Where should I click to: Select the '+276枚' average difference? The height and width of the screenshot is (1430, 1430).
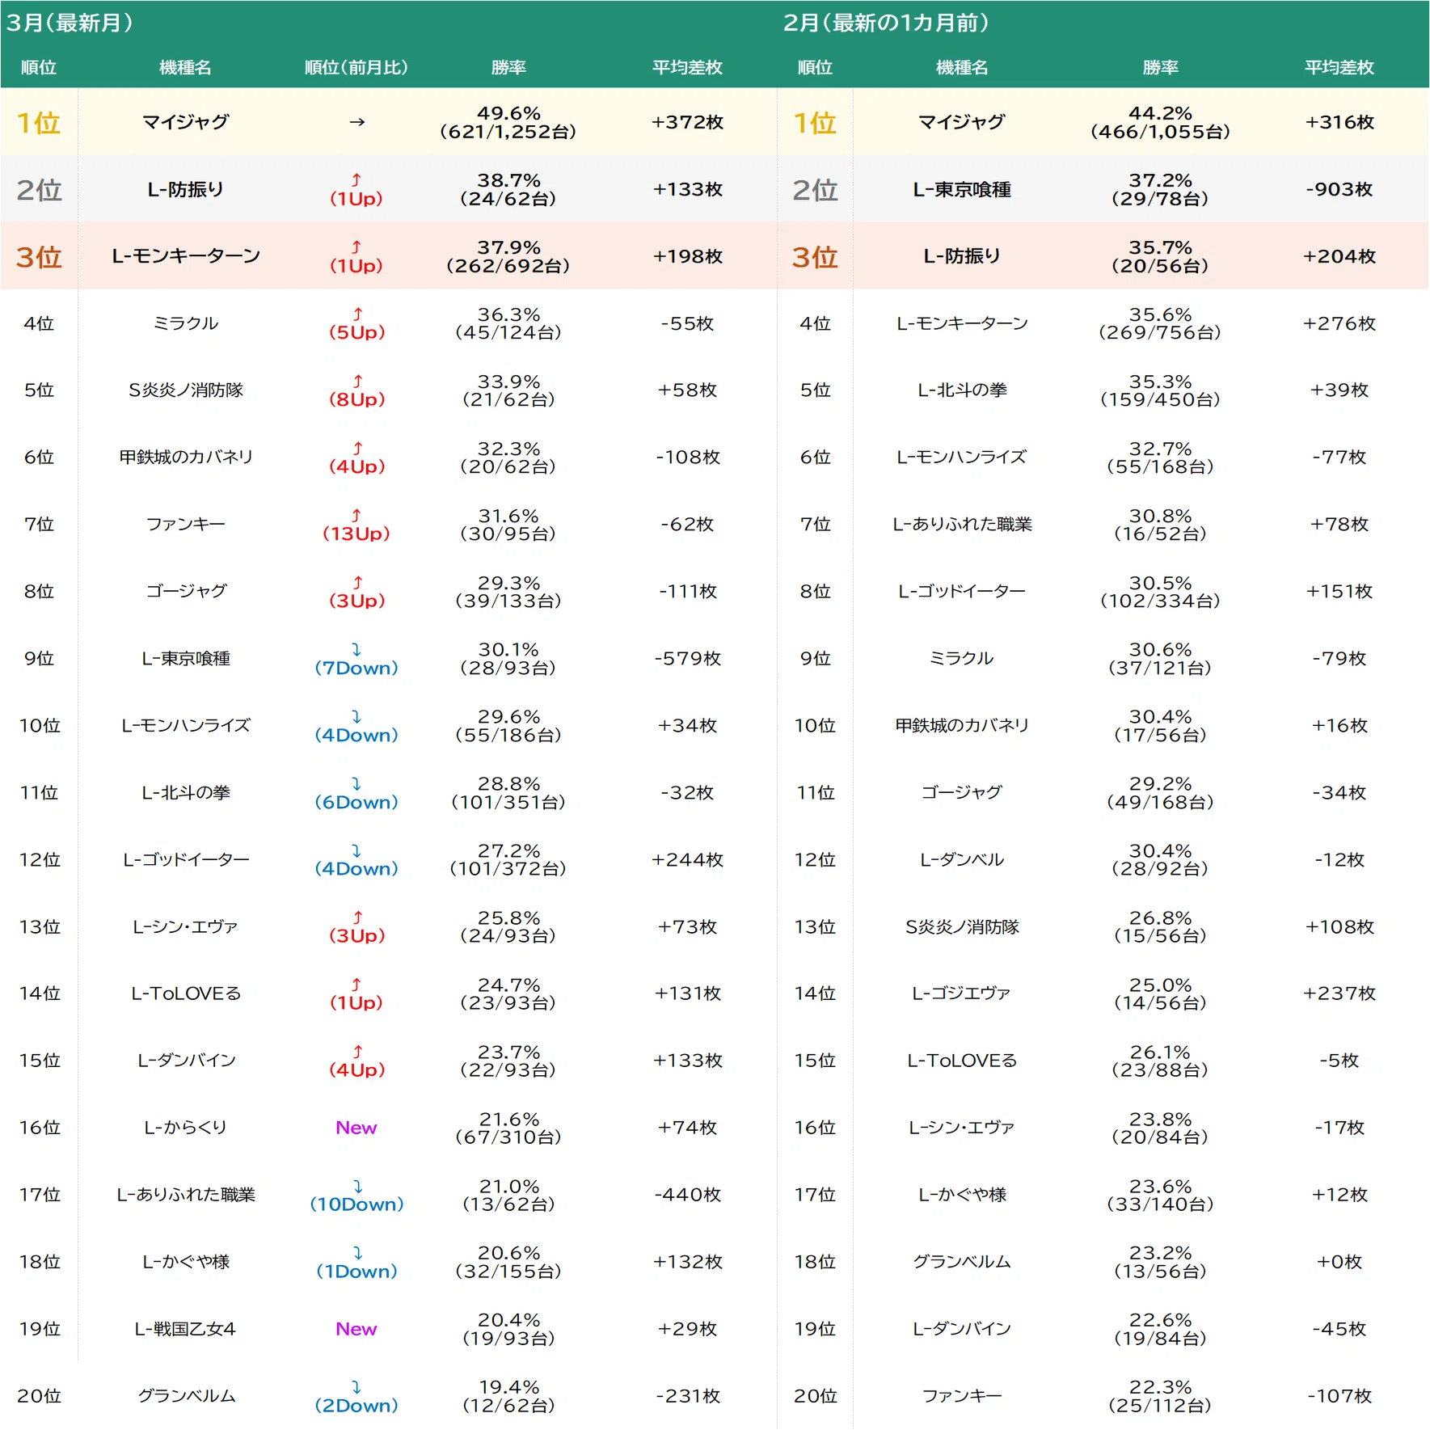(1339, 323)
